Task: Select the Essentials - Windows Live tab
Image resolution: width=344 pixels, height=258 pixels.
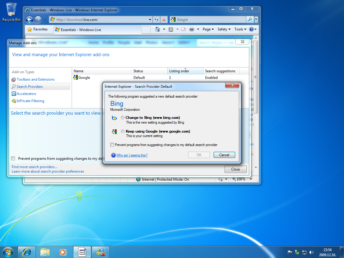Action: tap(98, 30)
